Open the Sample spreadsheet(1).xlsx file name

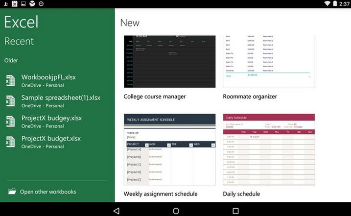pos(61,97)
